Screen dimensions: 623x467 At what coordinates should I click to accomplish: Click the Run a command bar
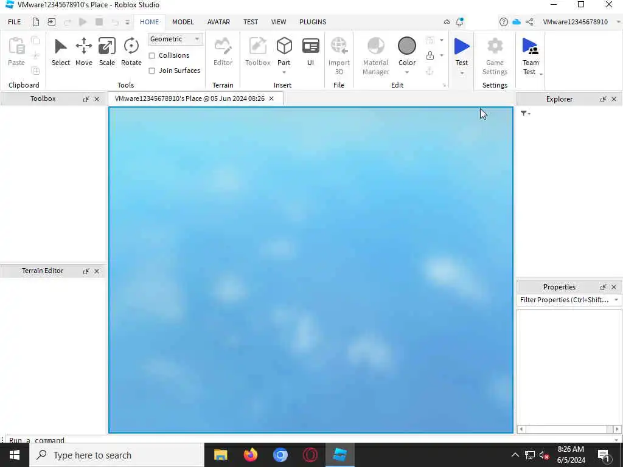tap(310, 440)
